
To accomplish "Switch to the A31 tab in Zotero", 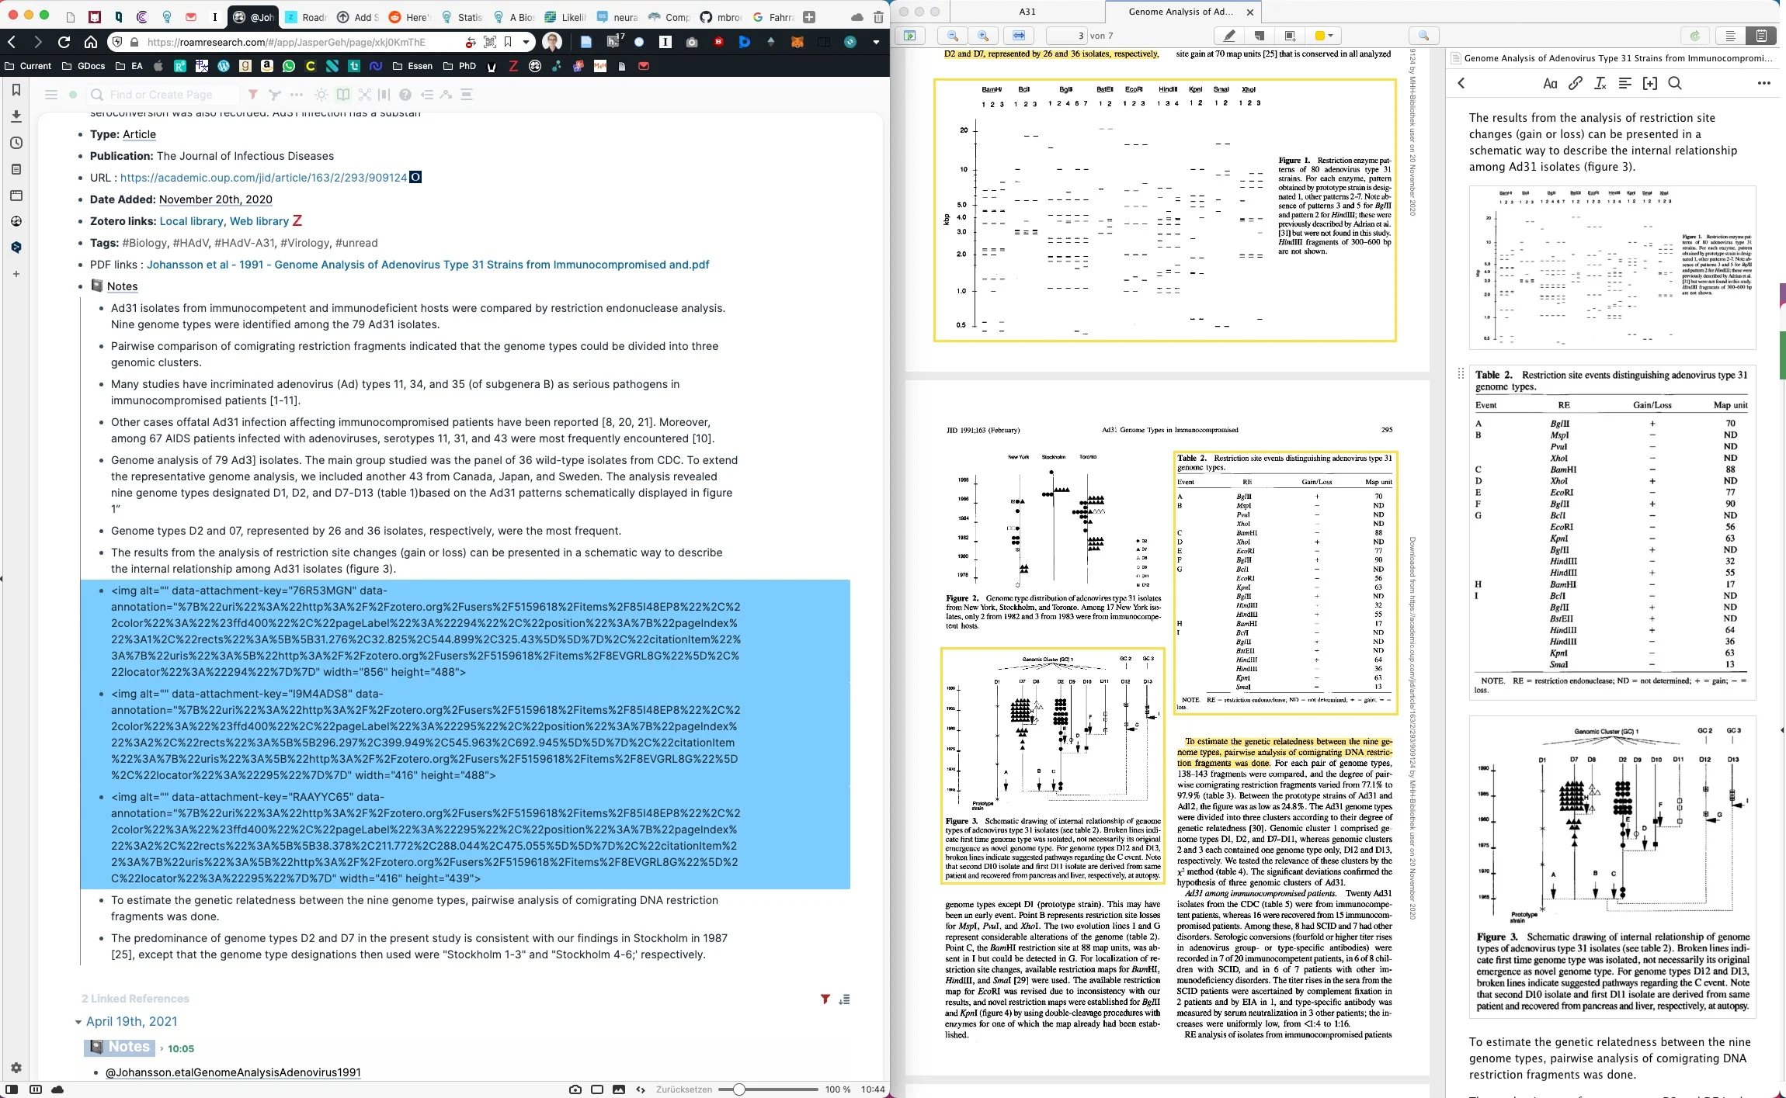I will pos(1027,12).
